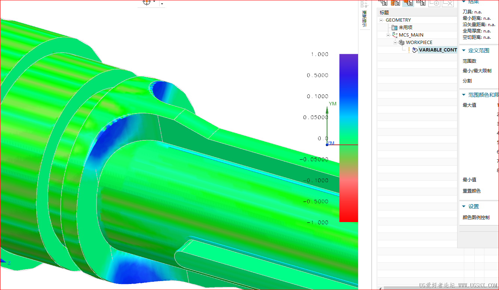Collapse the 定义范围 section
This screenshot has height=290, width=499.
click(x=464, y=50)
